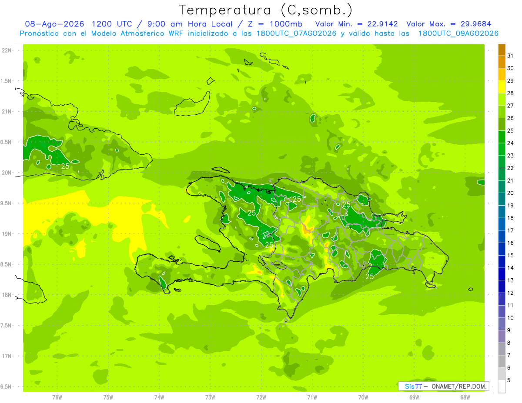This screenshot has height=403, width=522.
Task: Click the "68W" longitude label
Action: [x=465, y=397]
